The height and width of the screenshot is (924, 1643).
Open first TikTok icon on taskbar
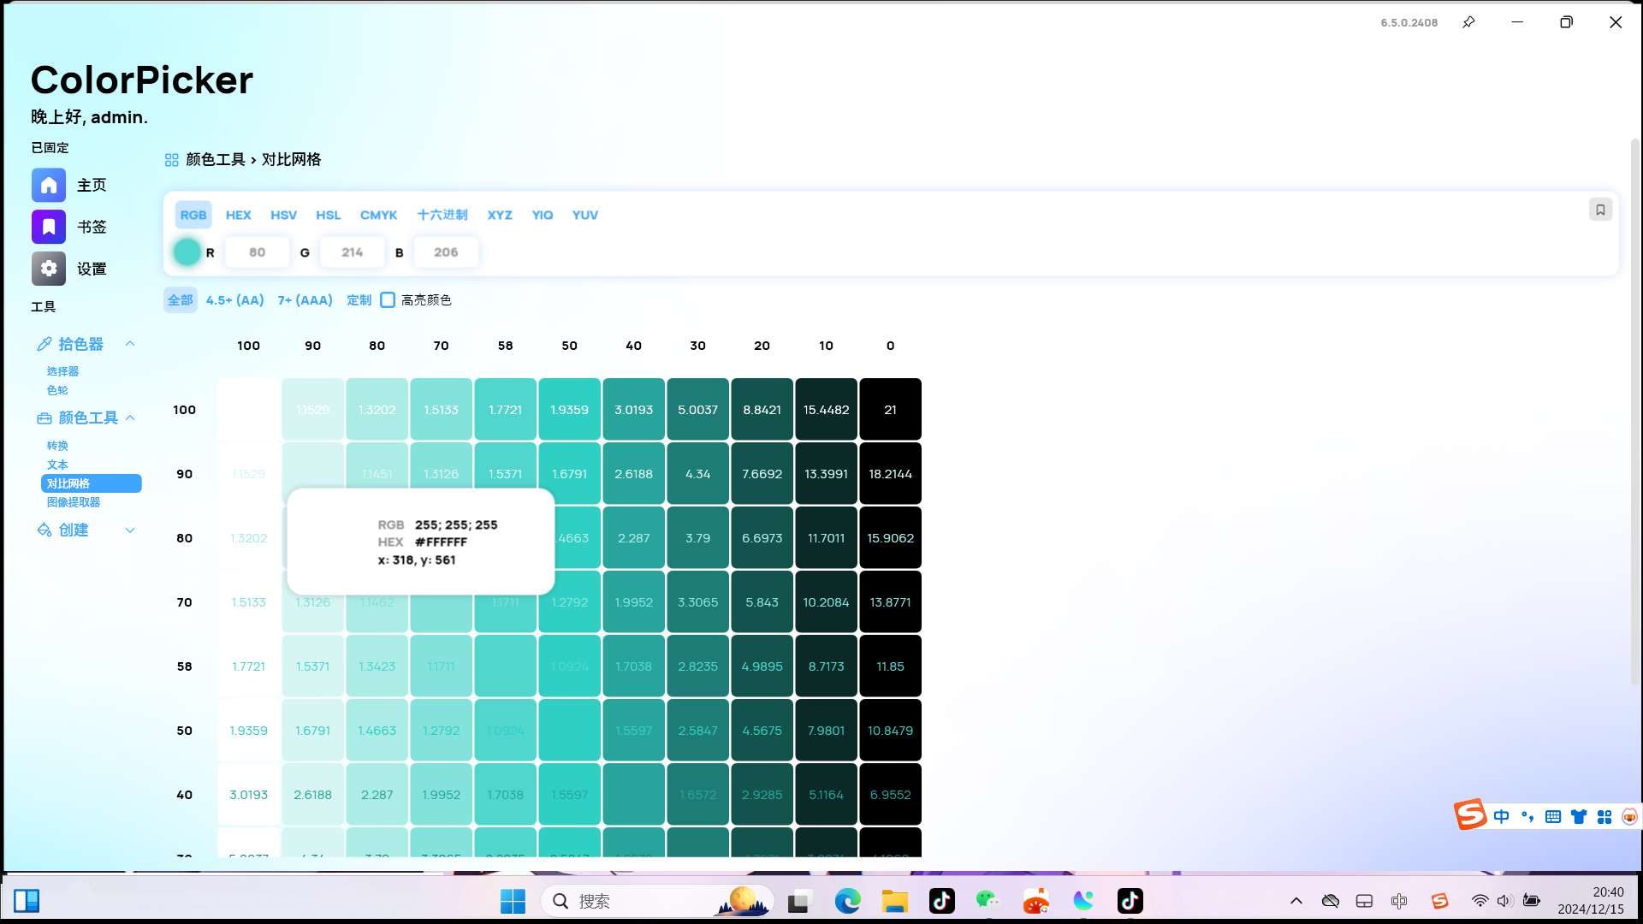pos(942,901)
